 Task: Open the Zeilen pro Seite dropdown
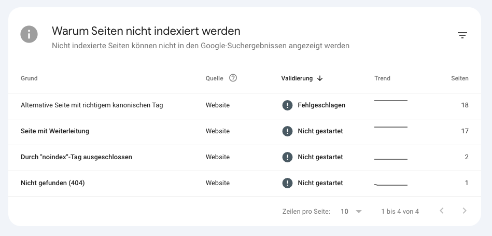click(x=351, y=212)
